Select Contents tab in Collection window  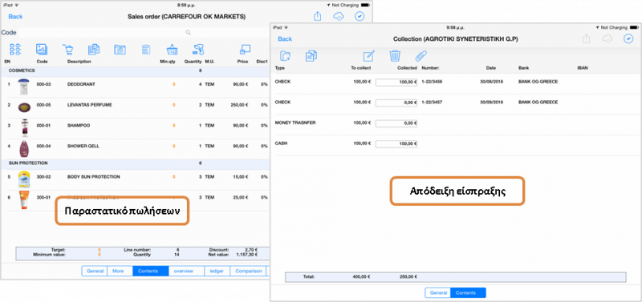click(468, 293)
